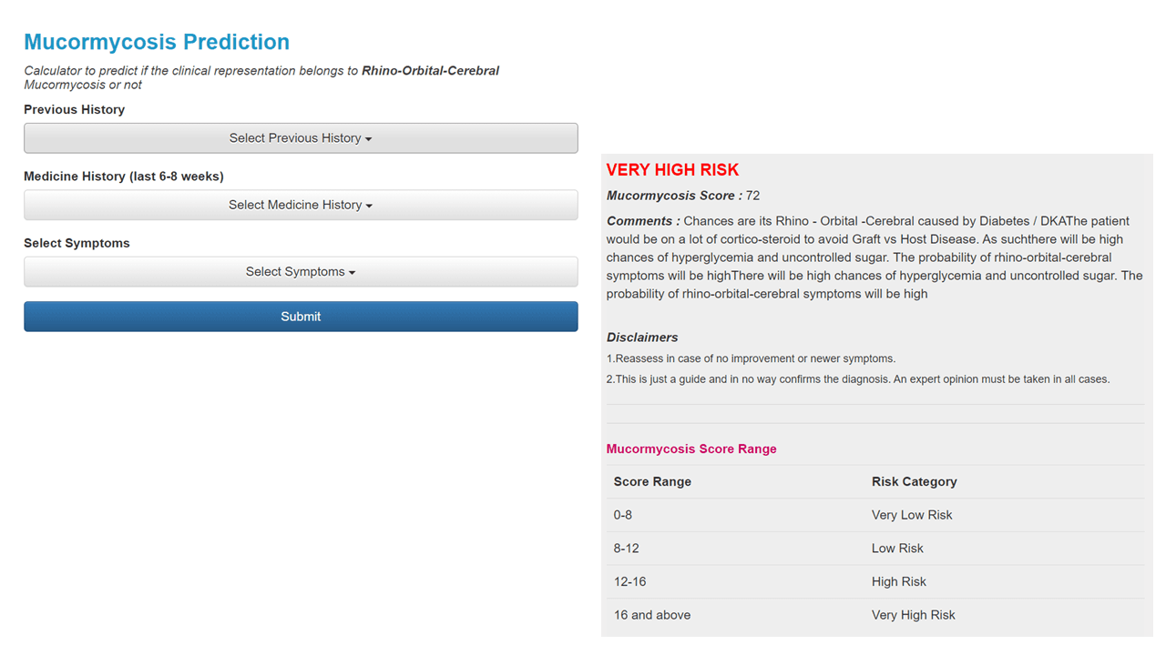Select the Risk Category column header
Screen dimensions: 1166x655
click(914, 481)
